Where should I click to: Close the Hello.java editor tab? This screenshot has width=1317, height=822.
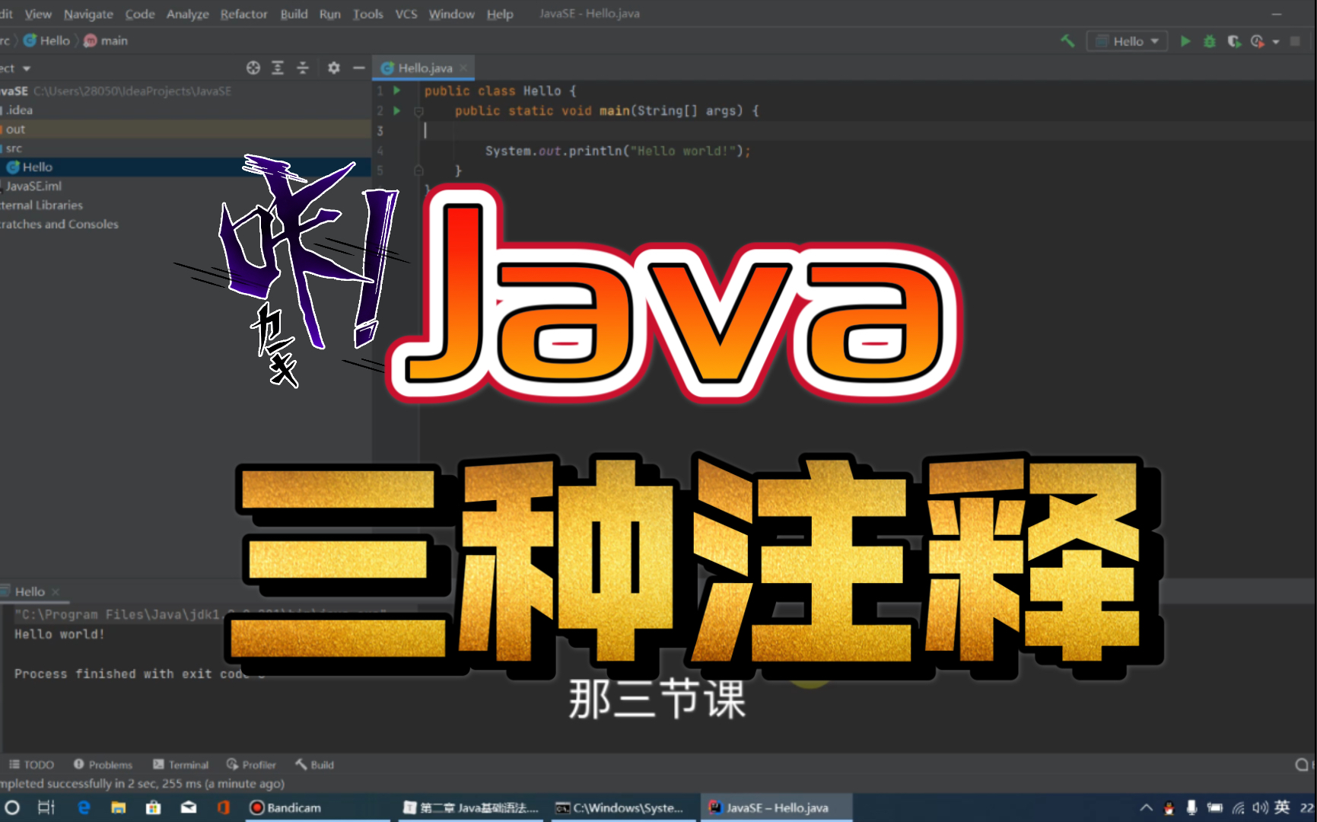click(463, 68)
